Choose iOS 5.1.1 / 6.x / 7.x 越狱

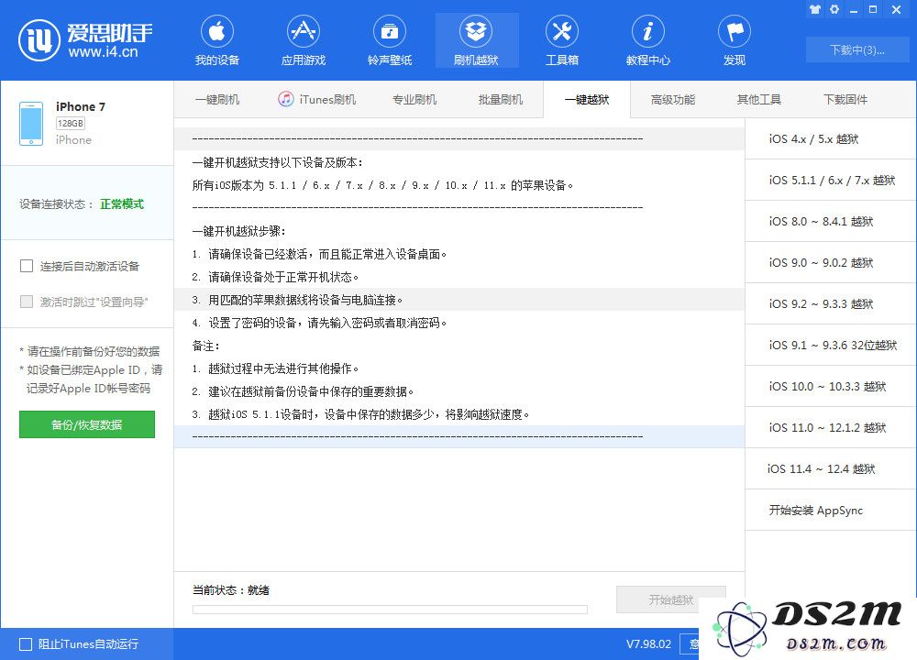pos(831,180)
